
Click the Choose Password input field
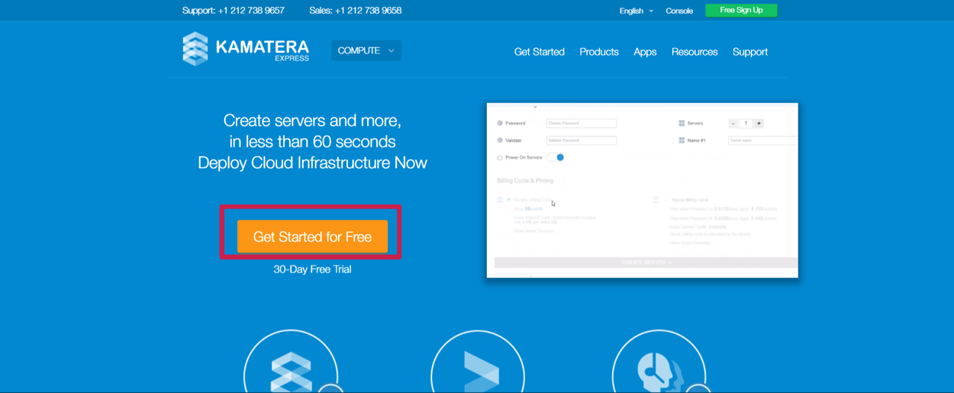pyautogui.click(x=582, y=123)
